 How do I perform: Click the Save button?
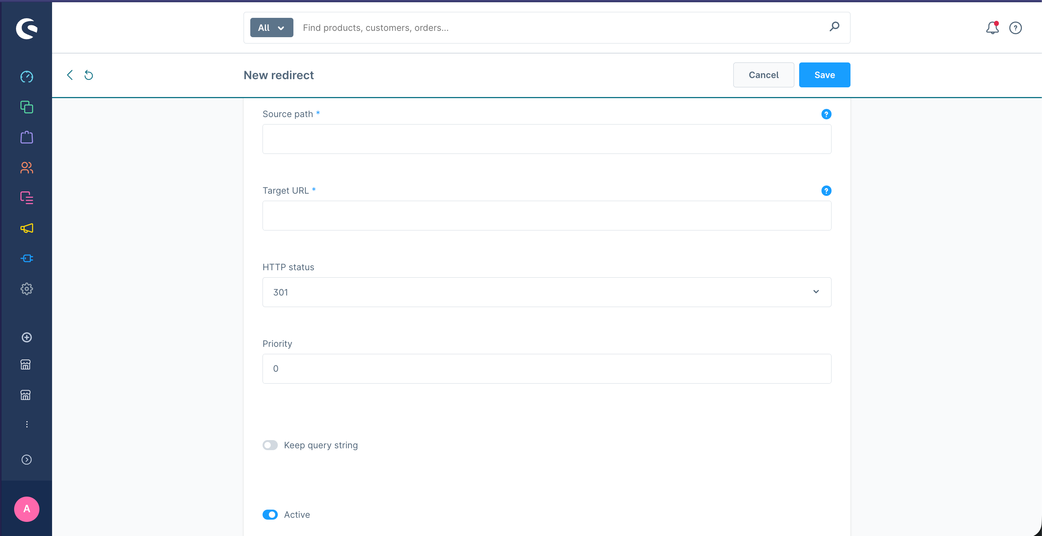[x=824, y=75]
